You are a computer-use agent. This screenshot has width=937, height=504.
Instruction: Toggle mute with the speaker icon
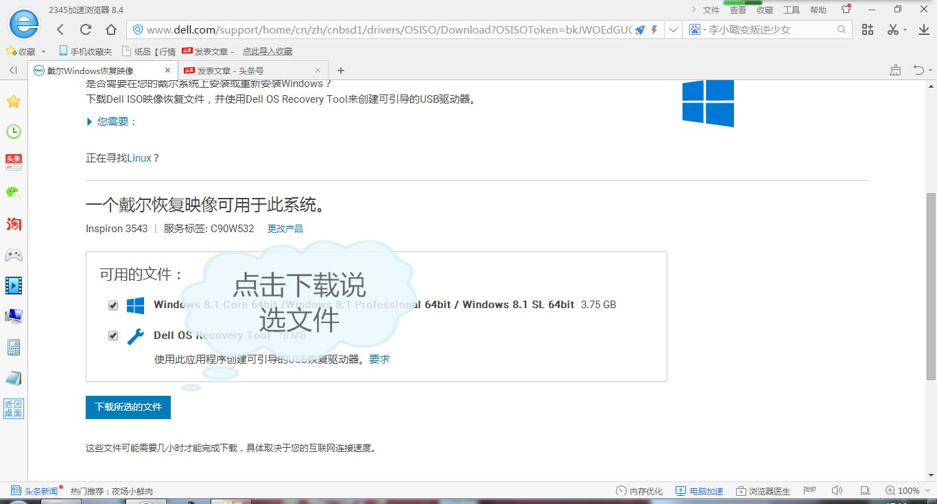pos(837,490)
